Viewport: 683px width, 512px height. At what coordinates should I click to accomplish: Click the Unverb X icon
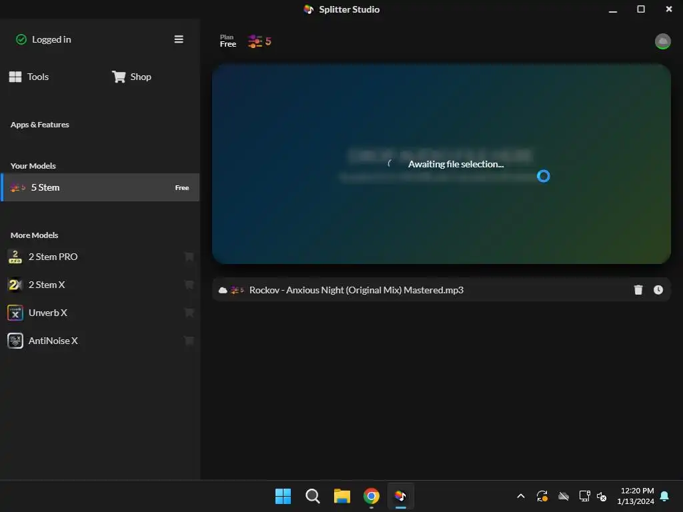[x=15, y=313]
